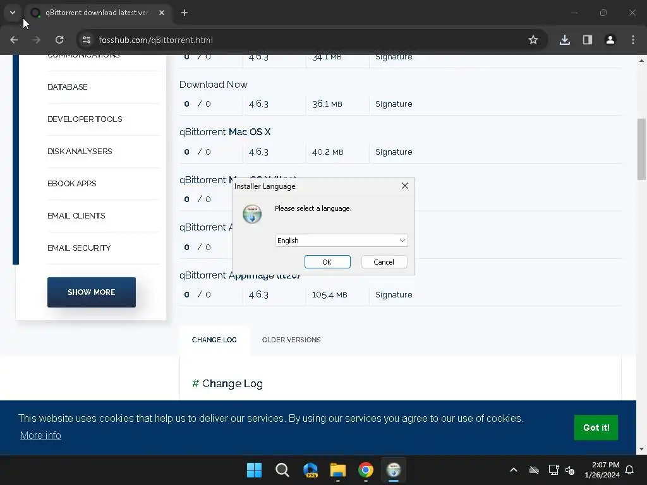Confirm language with OK button
647x485 pixels.
coord(327,262)
